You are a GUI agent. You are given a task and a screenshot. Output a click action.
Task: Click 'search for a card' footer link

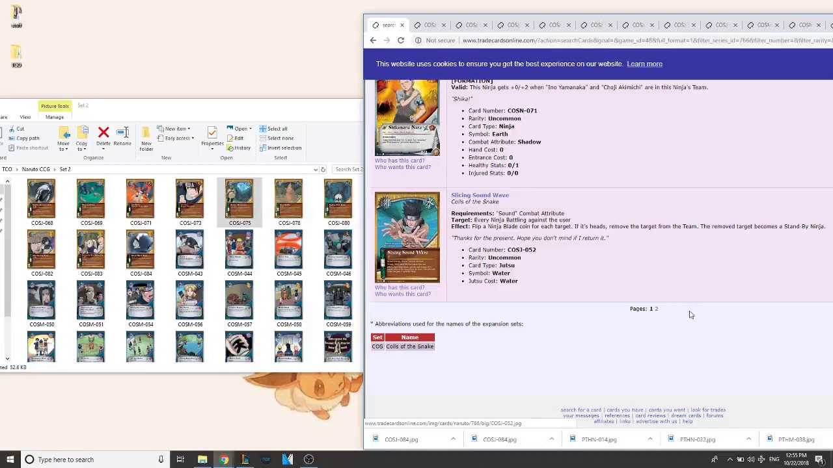581,410
